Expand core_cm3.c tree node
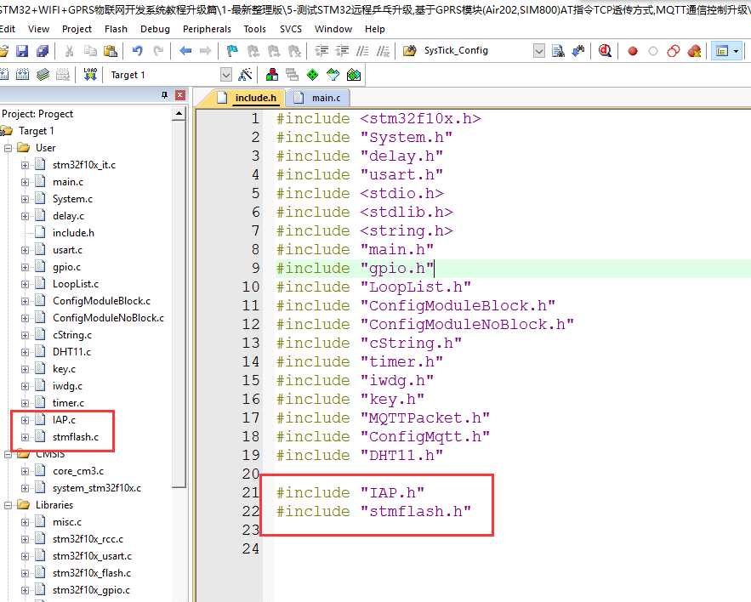The width and height of the screenshot is (751, 602). pos(25,471)
